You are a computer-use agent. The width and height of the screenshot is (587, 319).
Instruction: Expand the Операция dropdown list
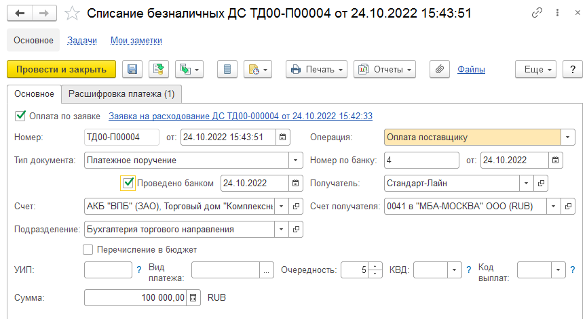[567, 137]
